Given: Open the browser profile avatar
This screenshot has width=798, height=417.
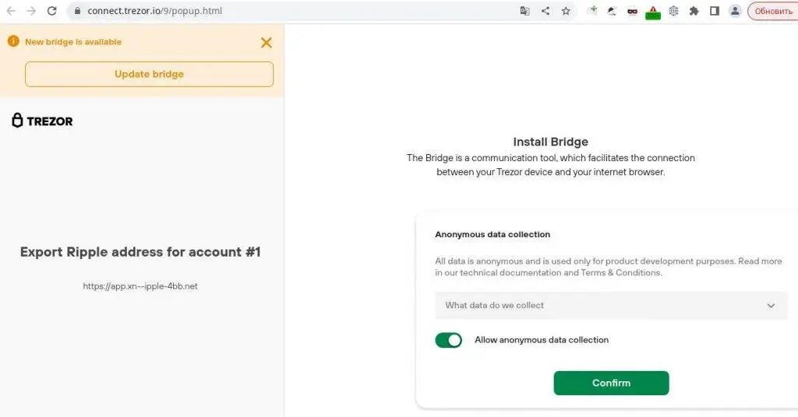Looking at the screenshot, I should coord(735,11).
